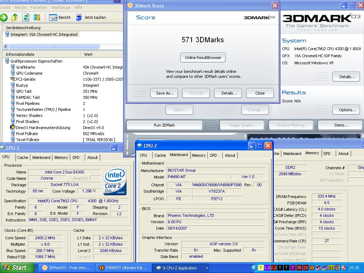The height and width of the screenshot is (273, 364).
Task: Click the purple 1.0 tray icon
Action: pyautogui.click(x=267, y=268)
